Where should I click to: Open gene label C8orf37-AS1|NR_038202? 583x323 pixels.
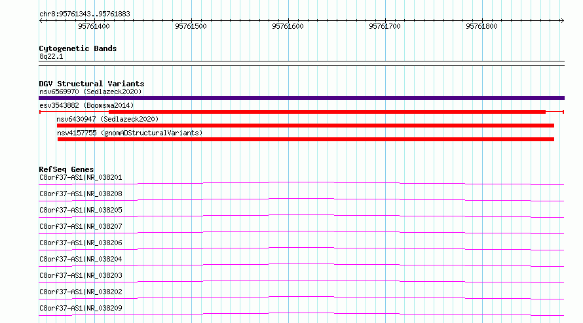[x=81, y=292]
